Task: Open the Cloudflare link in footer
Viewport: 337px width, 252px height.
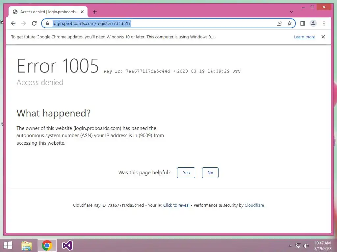Action: (x=254, y=205)
